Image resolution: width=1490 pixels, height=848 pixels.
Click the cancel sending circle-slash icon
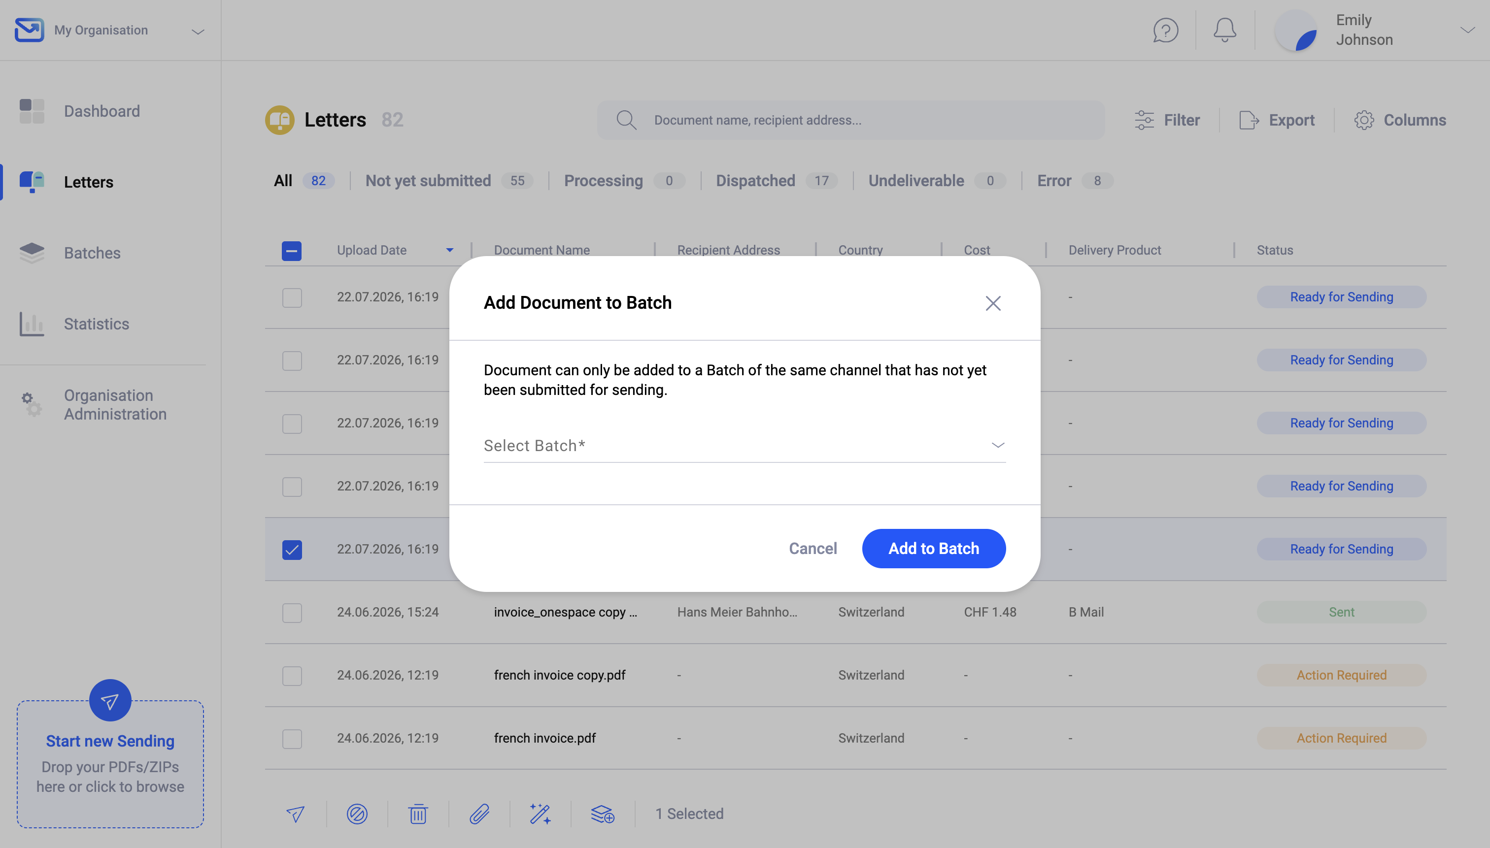[x=357, y=814]
